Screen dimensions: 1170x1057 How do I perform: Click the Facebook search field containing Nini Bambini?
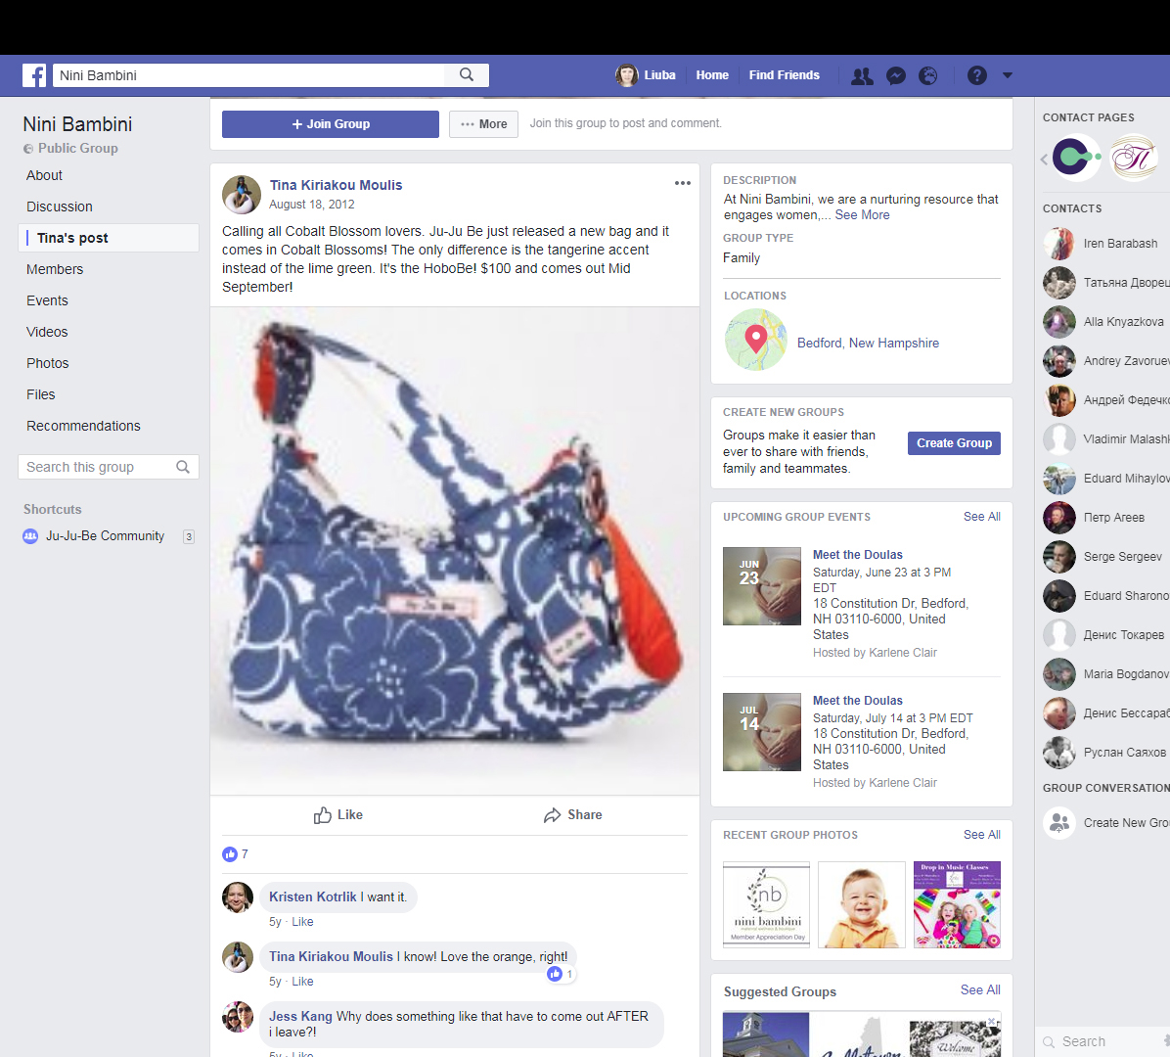[248, 75]
